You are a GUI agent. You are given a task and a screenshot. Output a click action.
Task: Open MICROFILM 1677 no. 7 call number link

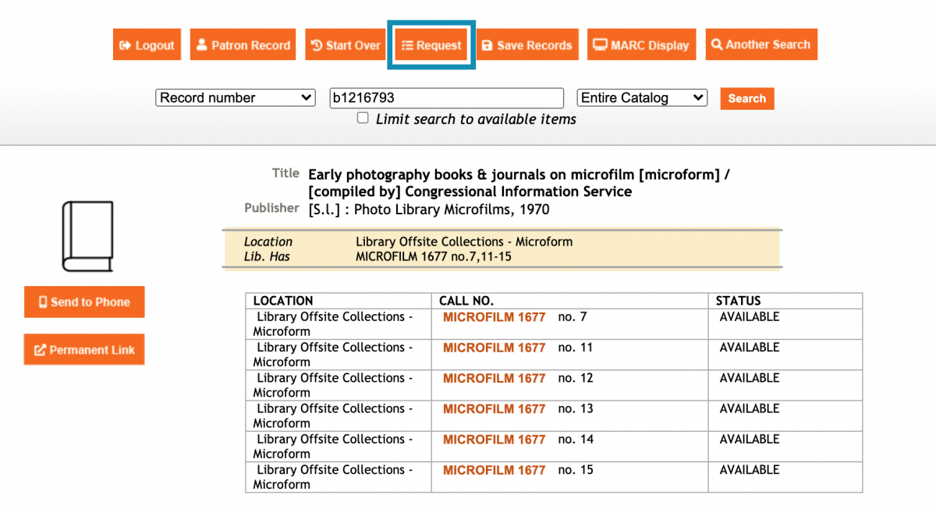tap(494, 317)
